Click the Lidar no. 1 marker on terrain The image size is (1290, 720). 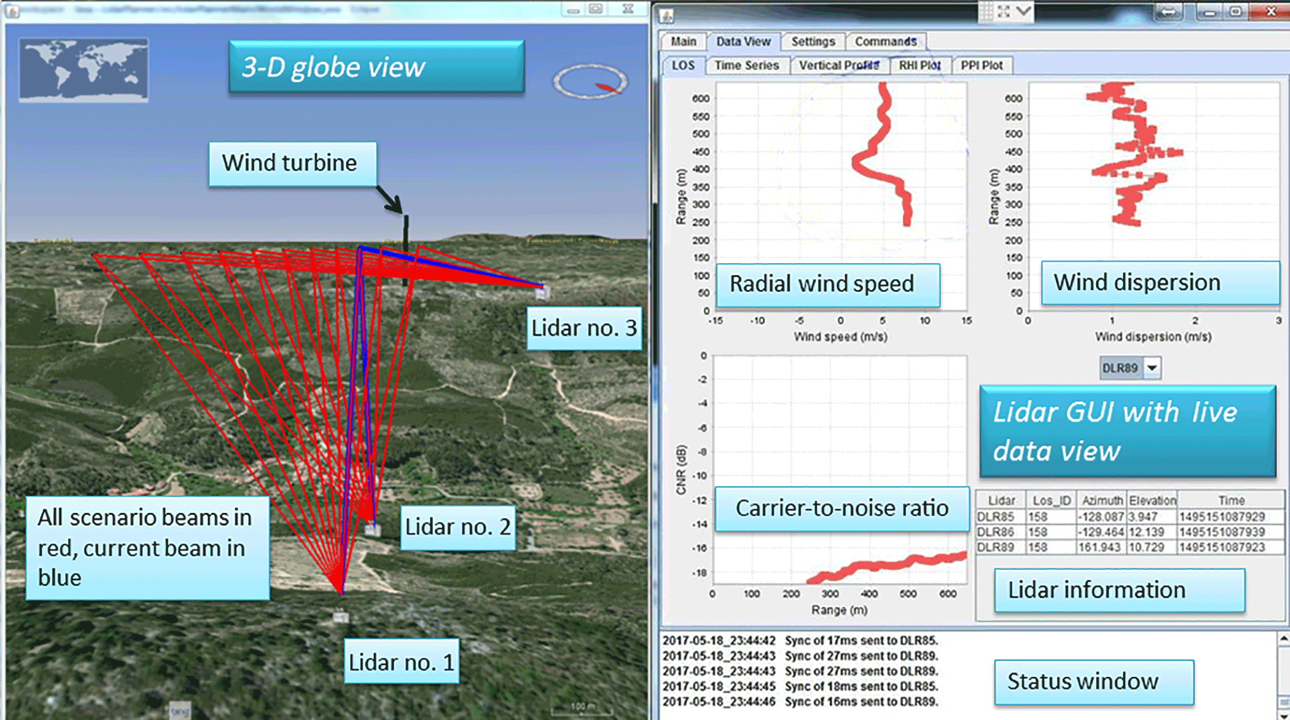tap(340, 617)
